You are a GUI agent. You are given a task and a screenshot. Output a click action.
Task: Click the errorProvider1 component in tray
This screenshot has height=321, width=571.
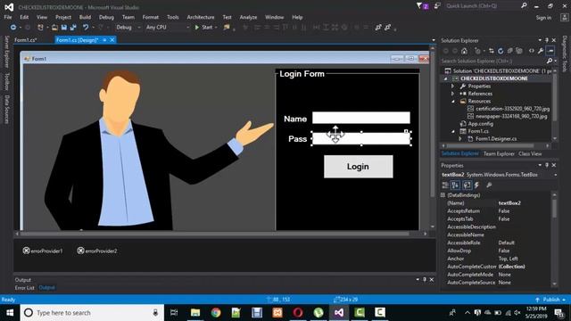[x=43, y=251]
